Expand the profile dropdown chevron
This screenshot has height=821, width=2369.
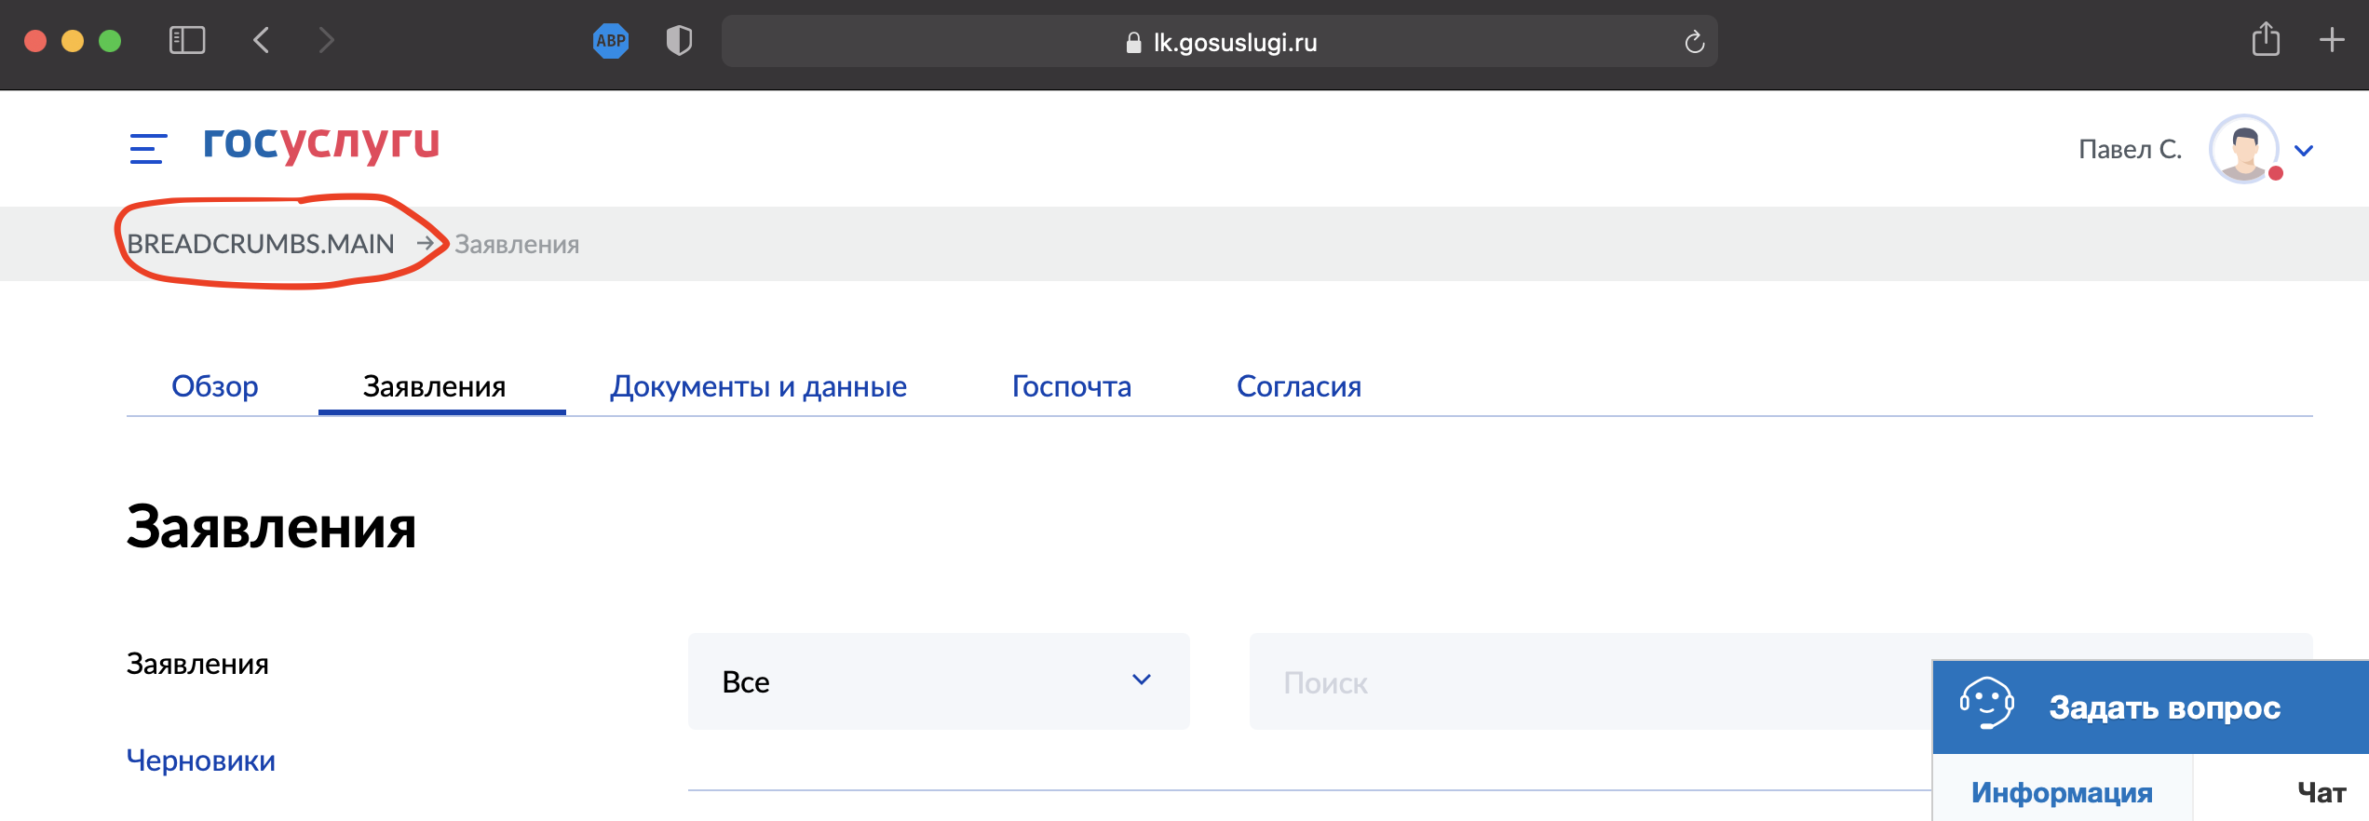point(2304,151)
